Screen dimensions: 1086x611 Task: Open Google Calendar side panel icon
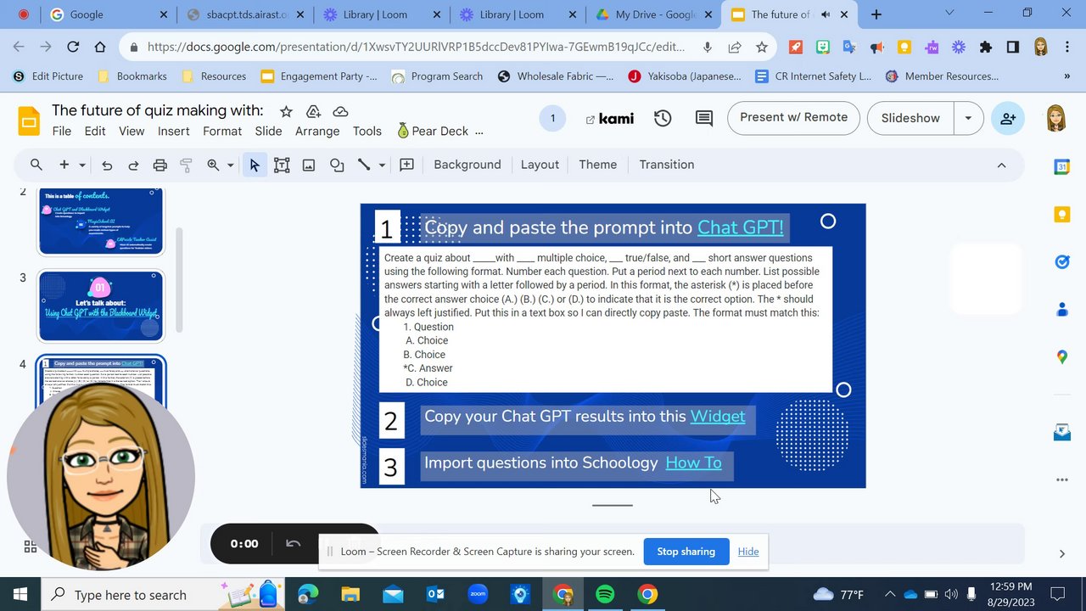pyautogui.click(x=1061, y=167)
